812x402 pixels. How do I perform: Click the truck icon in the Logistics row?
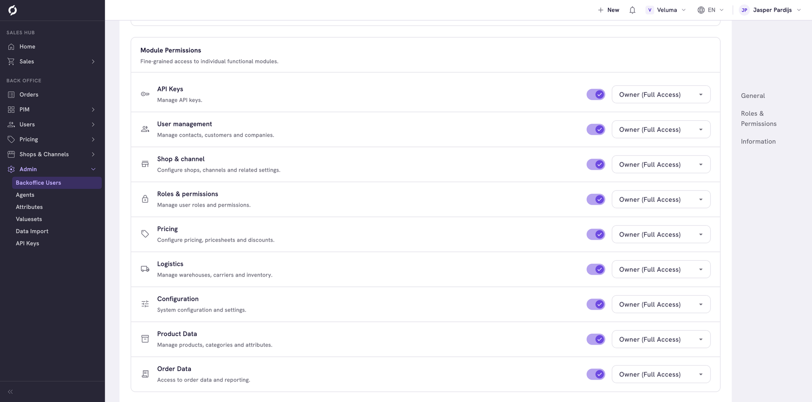click(145, 269)
